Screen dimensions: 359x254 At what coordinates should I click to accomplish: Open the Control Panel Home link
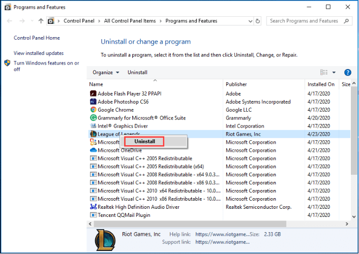(37, 38)
